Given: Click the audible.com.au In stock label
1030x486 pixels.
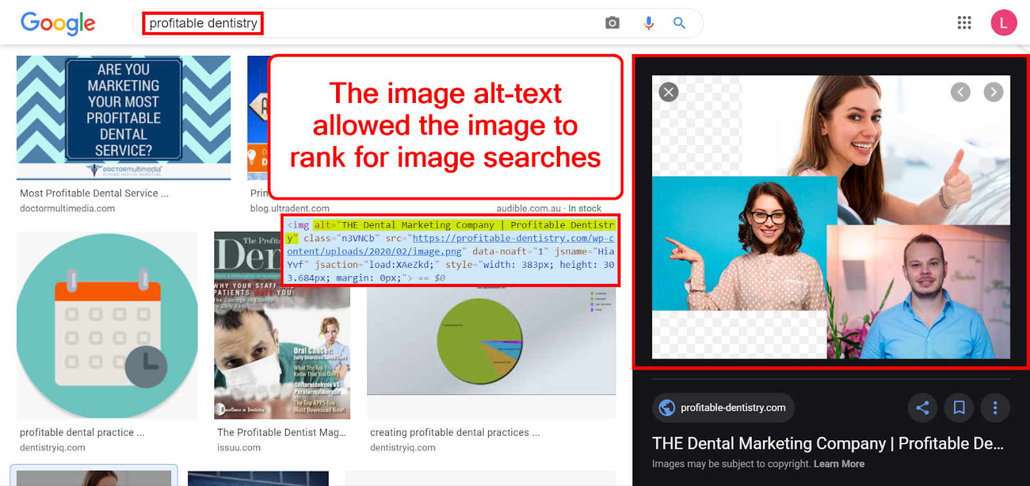Looking at the screenshot, I should pos(548,209).
